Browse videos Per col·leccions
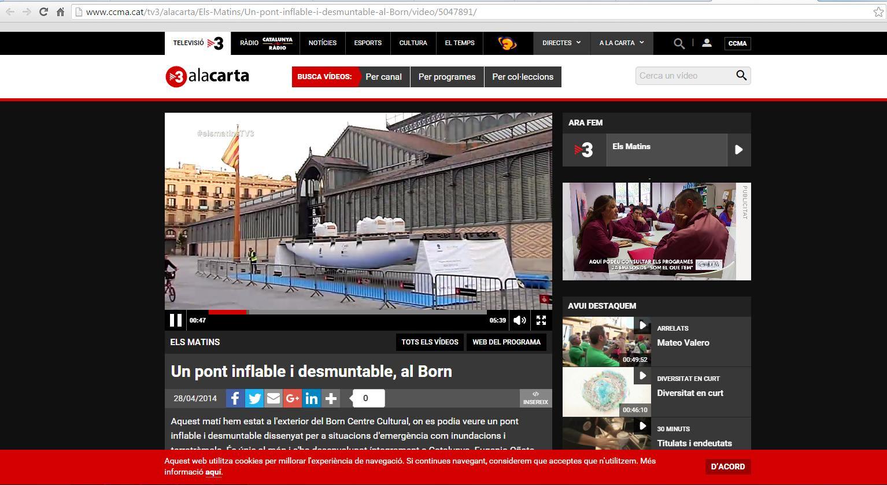Screen dimensions: 887x485 (x=523, y=77)
